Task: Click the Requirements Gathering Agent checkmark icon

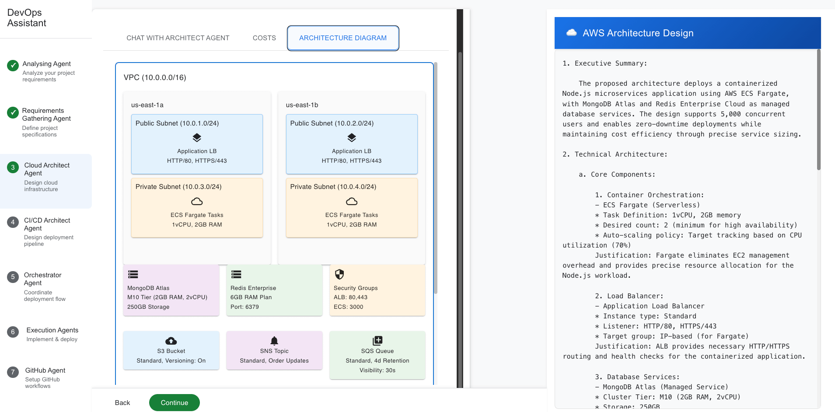Action: [x=13, y=112]
